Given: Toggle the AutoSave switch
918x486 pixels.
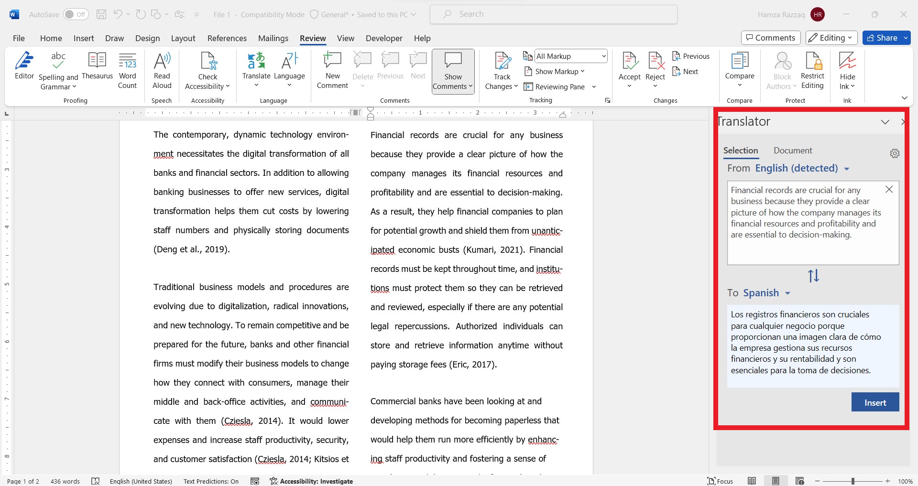Looking at the screenshot, I should [76, 14].
